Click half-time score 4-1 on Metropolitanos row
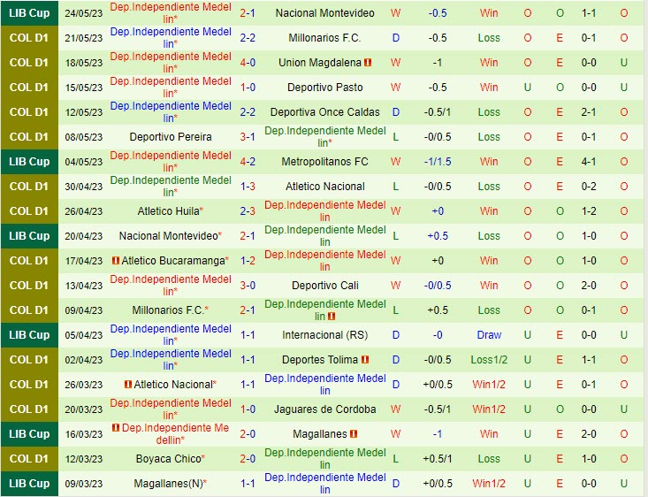 click(589, 162)
